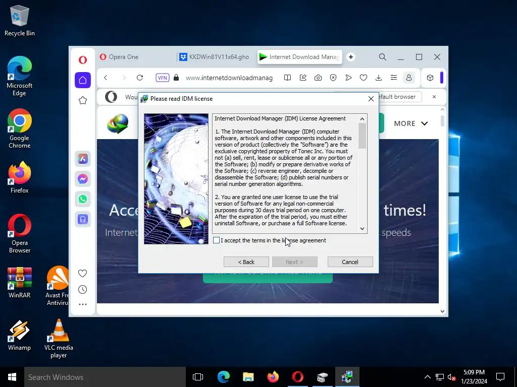Viewport: 517px width, 387px height.
Task: Click license text scrollbar down arrow
Action: click(362, 229)
